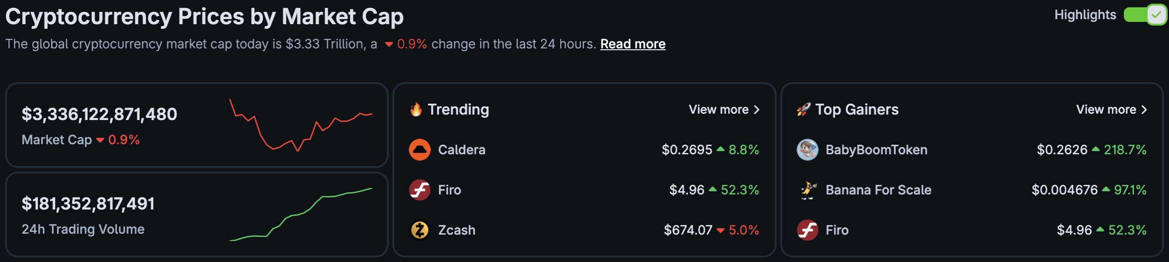
Task: Click the Caldera coin logo icon
Action: (x=419, y=150)
